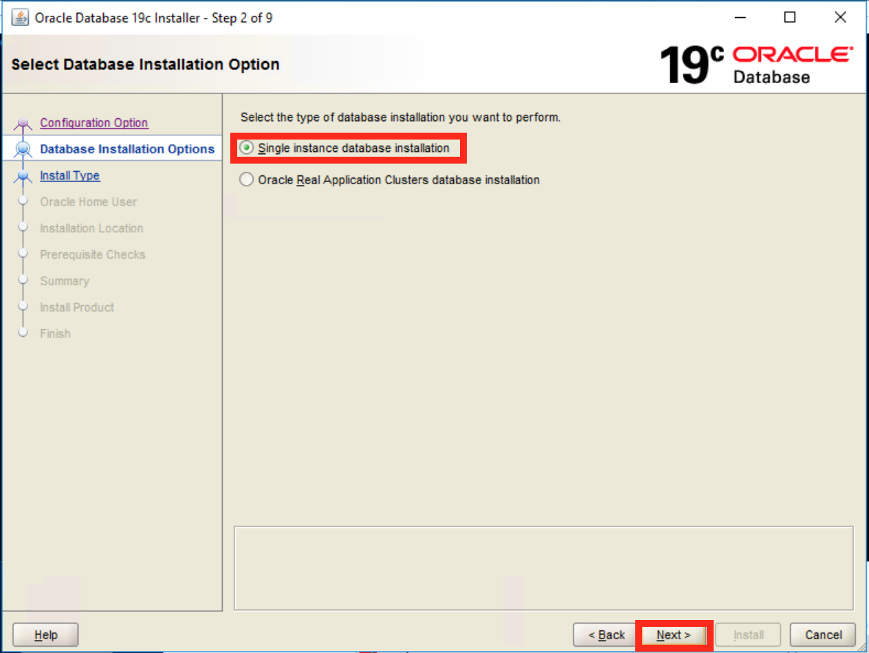Viewport: 869px width, 653px height.
Task: Click the Finish step label
Action: 55,333
